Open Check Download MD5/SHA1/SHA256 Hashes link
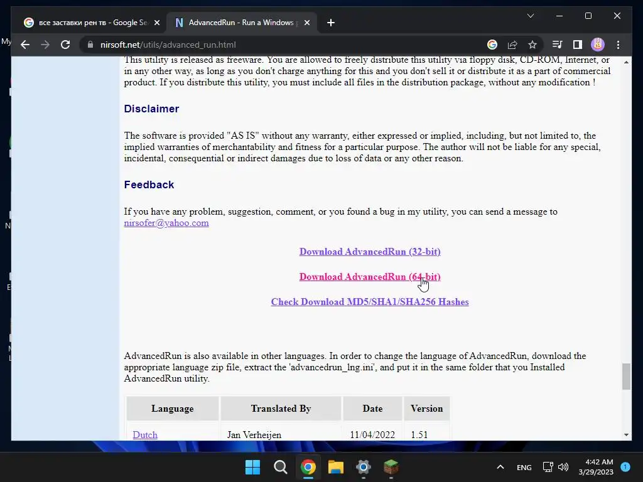Viewport: 643px width, 482px height. [x=370, y=302]
